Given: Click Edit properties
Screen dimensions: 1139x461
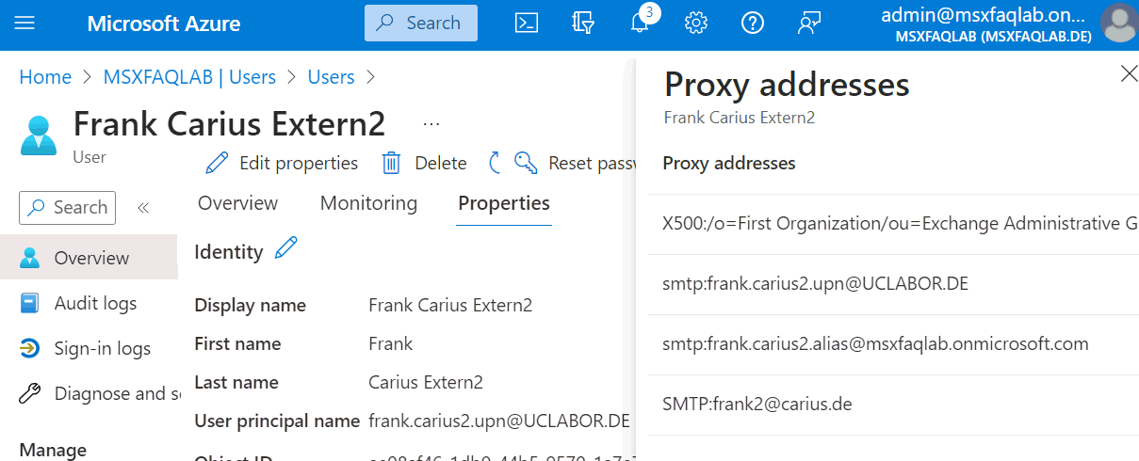Looking at the screenshot, I should point(282,163).
